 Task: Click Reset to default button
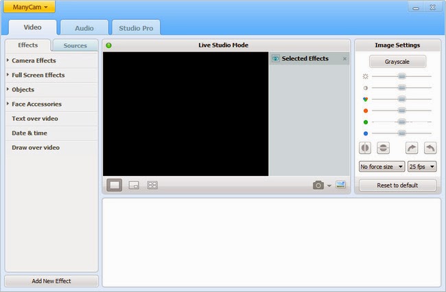point(397,186)
